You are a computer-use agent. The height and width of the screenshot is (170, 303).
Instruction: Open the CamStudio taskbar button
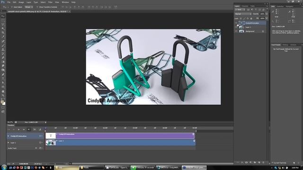(x=117, y=168)
